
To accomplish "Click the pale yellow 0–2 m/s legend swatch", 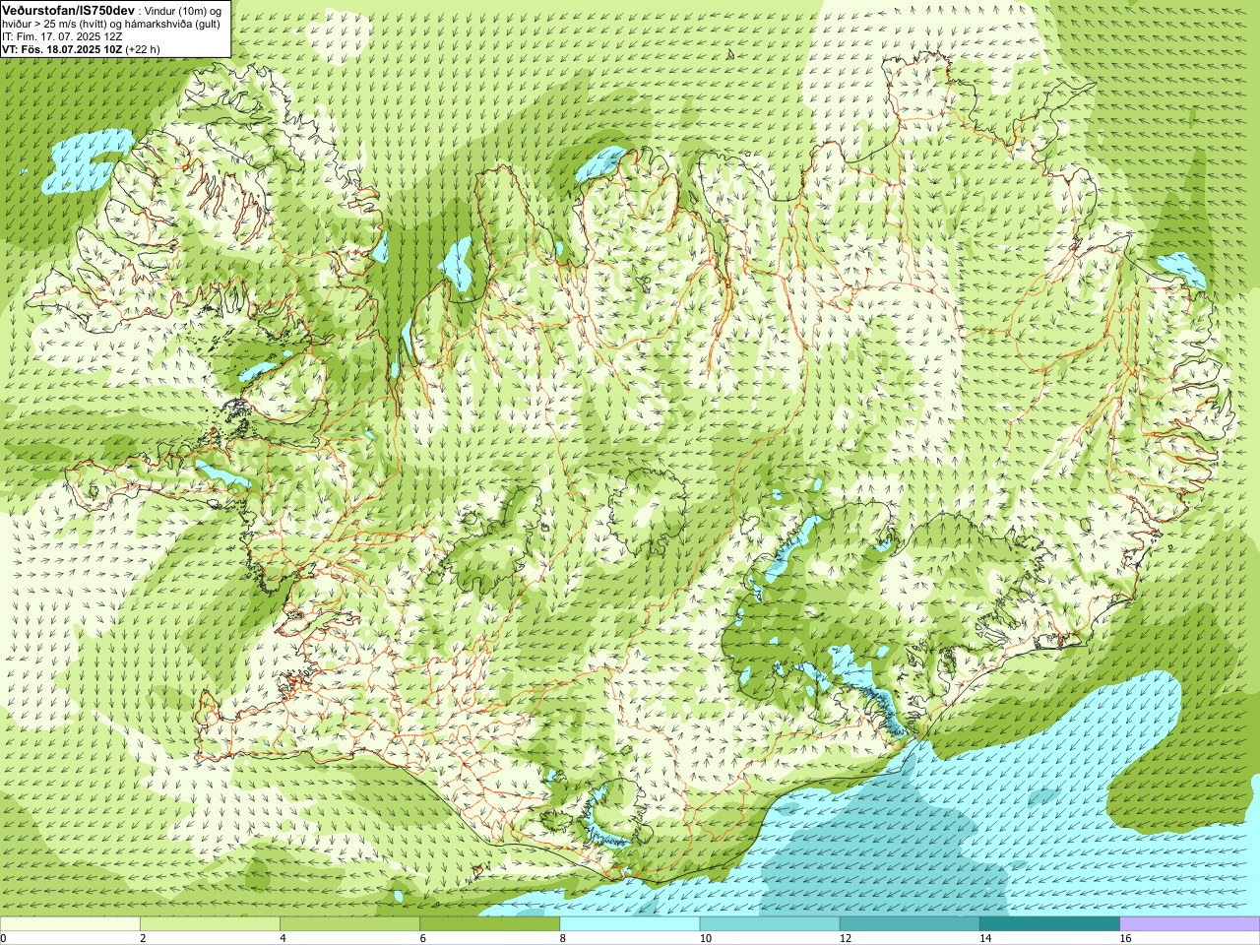I will pyautogui.click(x=70, y=924).
